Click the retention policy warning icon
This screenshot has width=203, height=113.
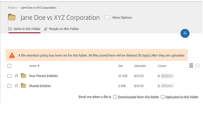tap(12, 55)
